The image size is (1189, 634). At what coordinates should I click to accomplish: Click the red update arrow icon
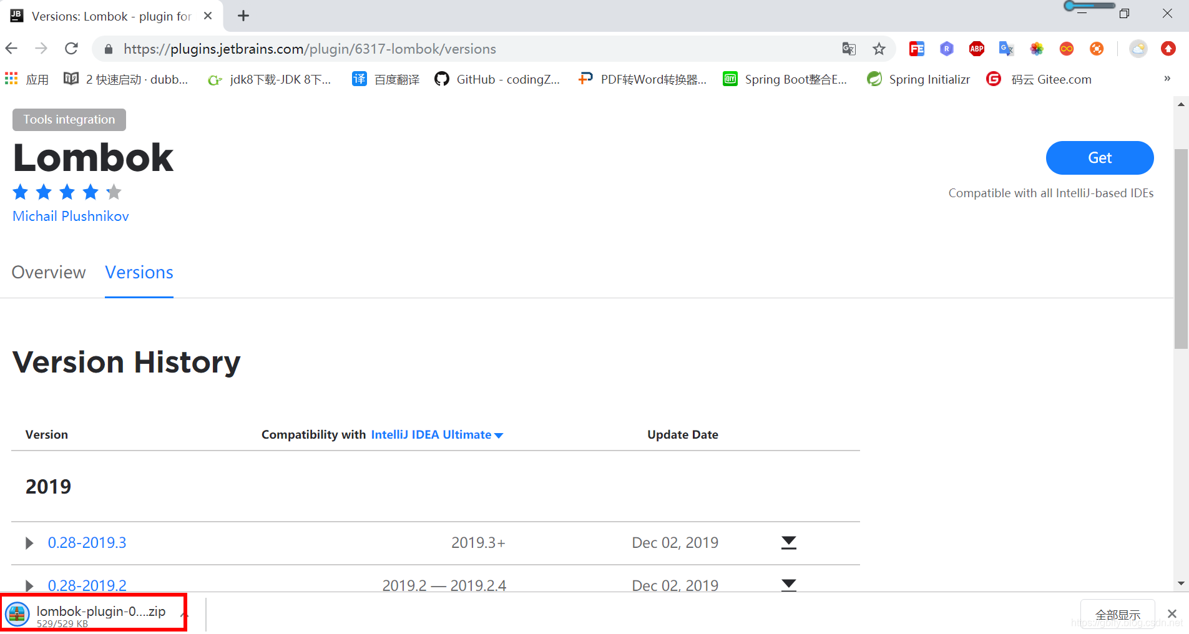point(1168,49)
